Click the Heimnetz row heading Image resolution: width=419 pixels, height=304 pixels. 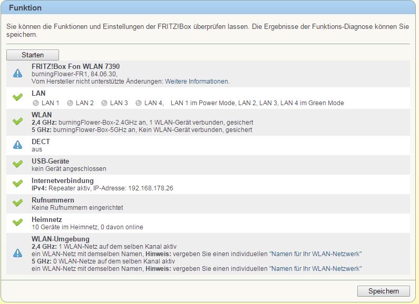coord(46,219)
